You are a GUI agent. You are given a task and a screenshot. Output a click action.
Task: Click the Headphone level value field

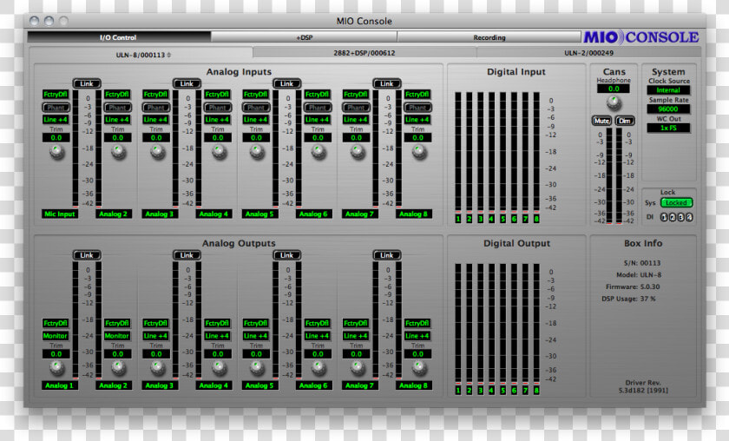pos(614,89)
